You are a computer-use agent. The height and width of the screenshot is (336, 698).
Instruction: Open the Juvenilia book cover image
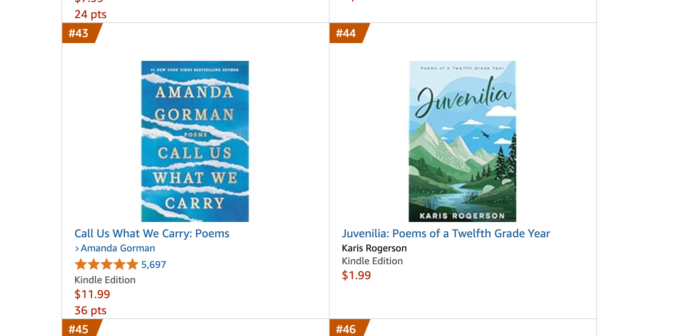[x=462, y=141]
